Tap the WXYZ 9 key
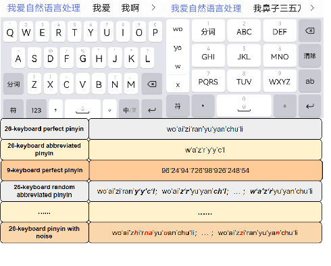331x266 pixels. tap(280, 81)
